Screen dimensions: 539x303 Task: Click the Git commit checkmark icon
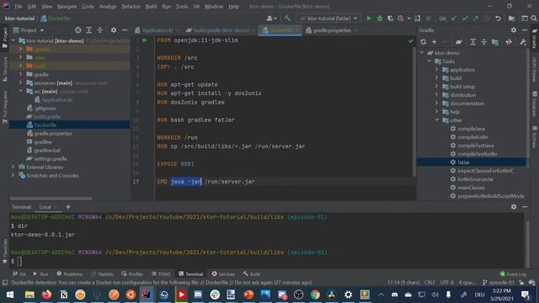[465, 19]
